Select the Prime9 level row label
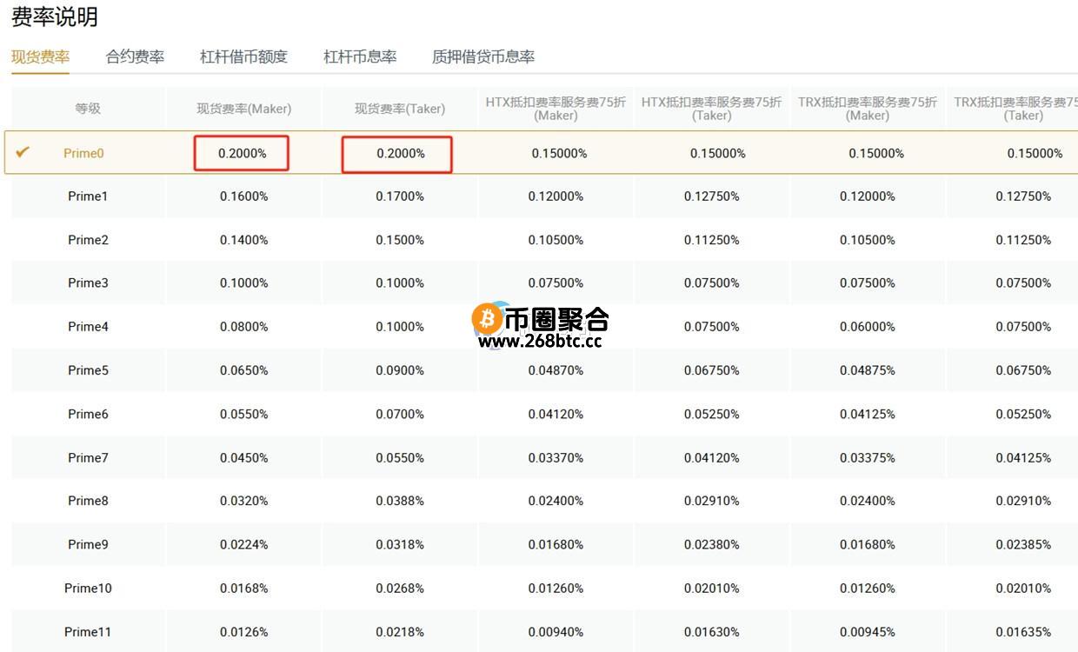 (x=88, y=544)
